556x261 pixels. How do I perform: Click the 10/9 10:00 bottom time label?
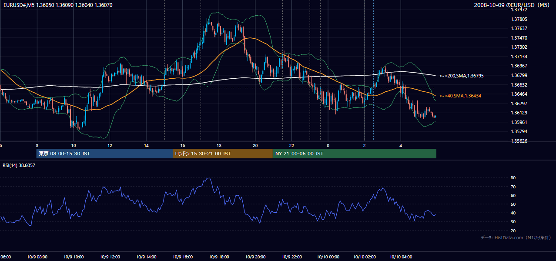[74, 257]
